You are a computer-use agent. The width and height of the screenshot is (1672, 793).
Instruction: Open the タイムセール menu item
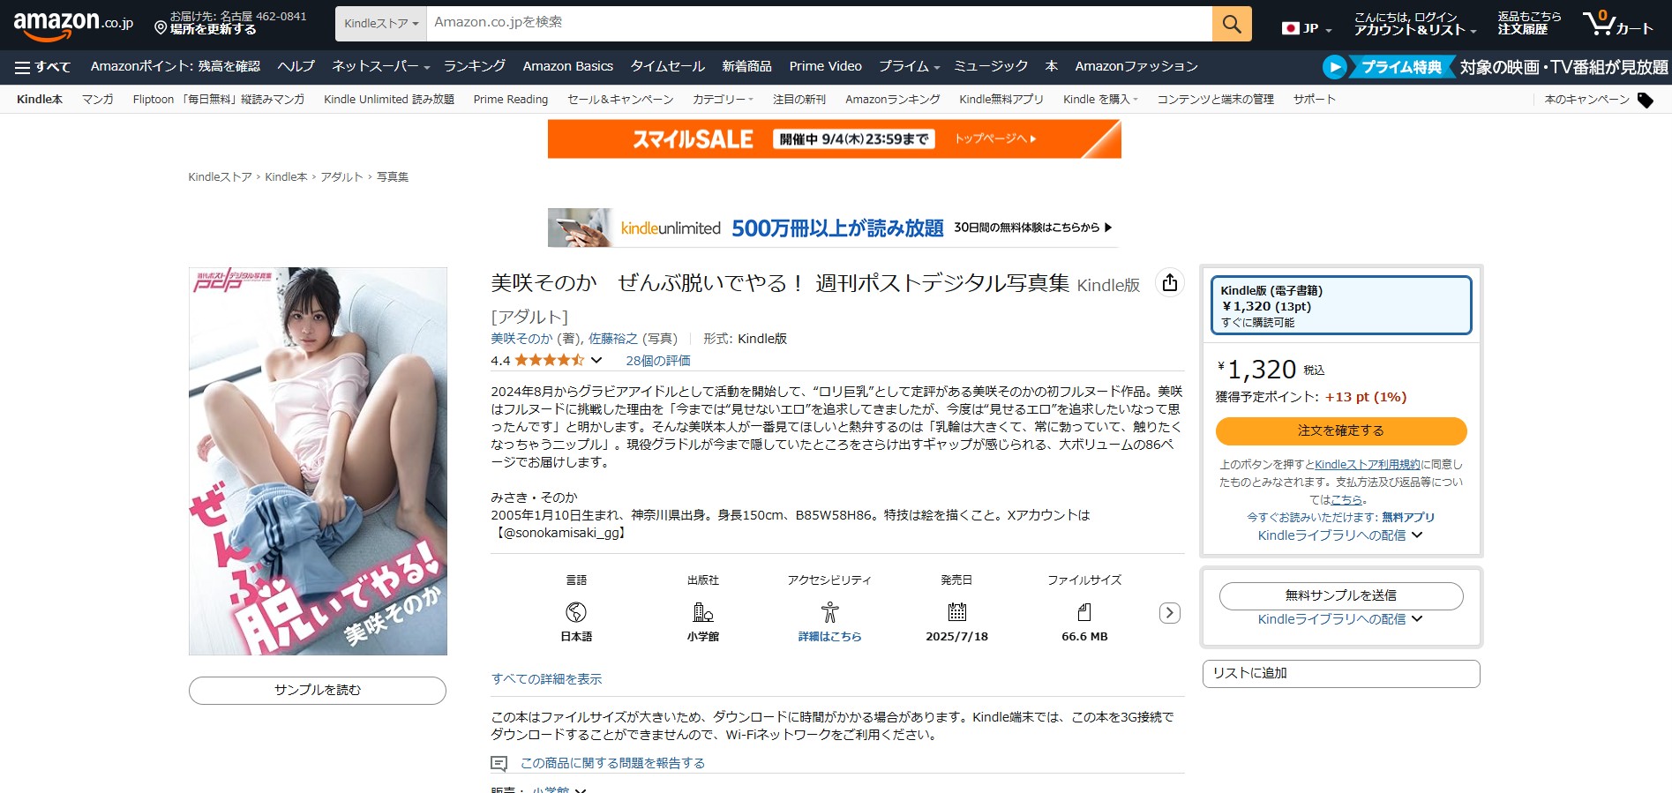[x=667, y=67]
